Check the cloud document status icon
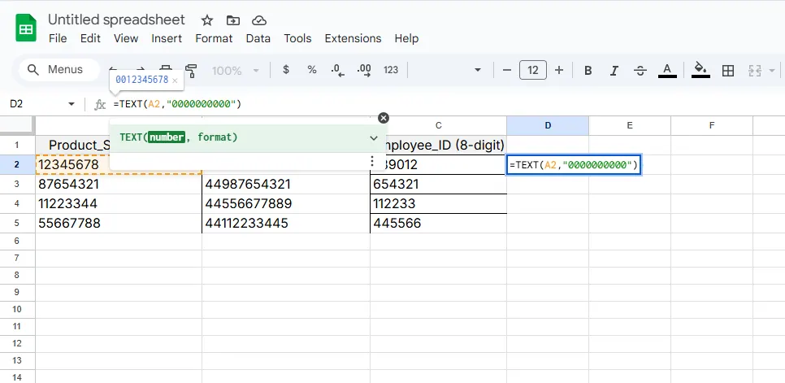The width and height of the screenshot is (785, 383). (x=258, y=20)
